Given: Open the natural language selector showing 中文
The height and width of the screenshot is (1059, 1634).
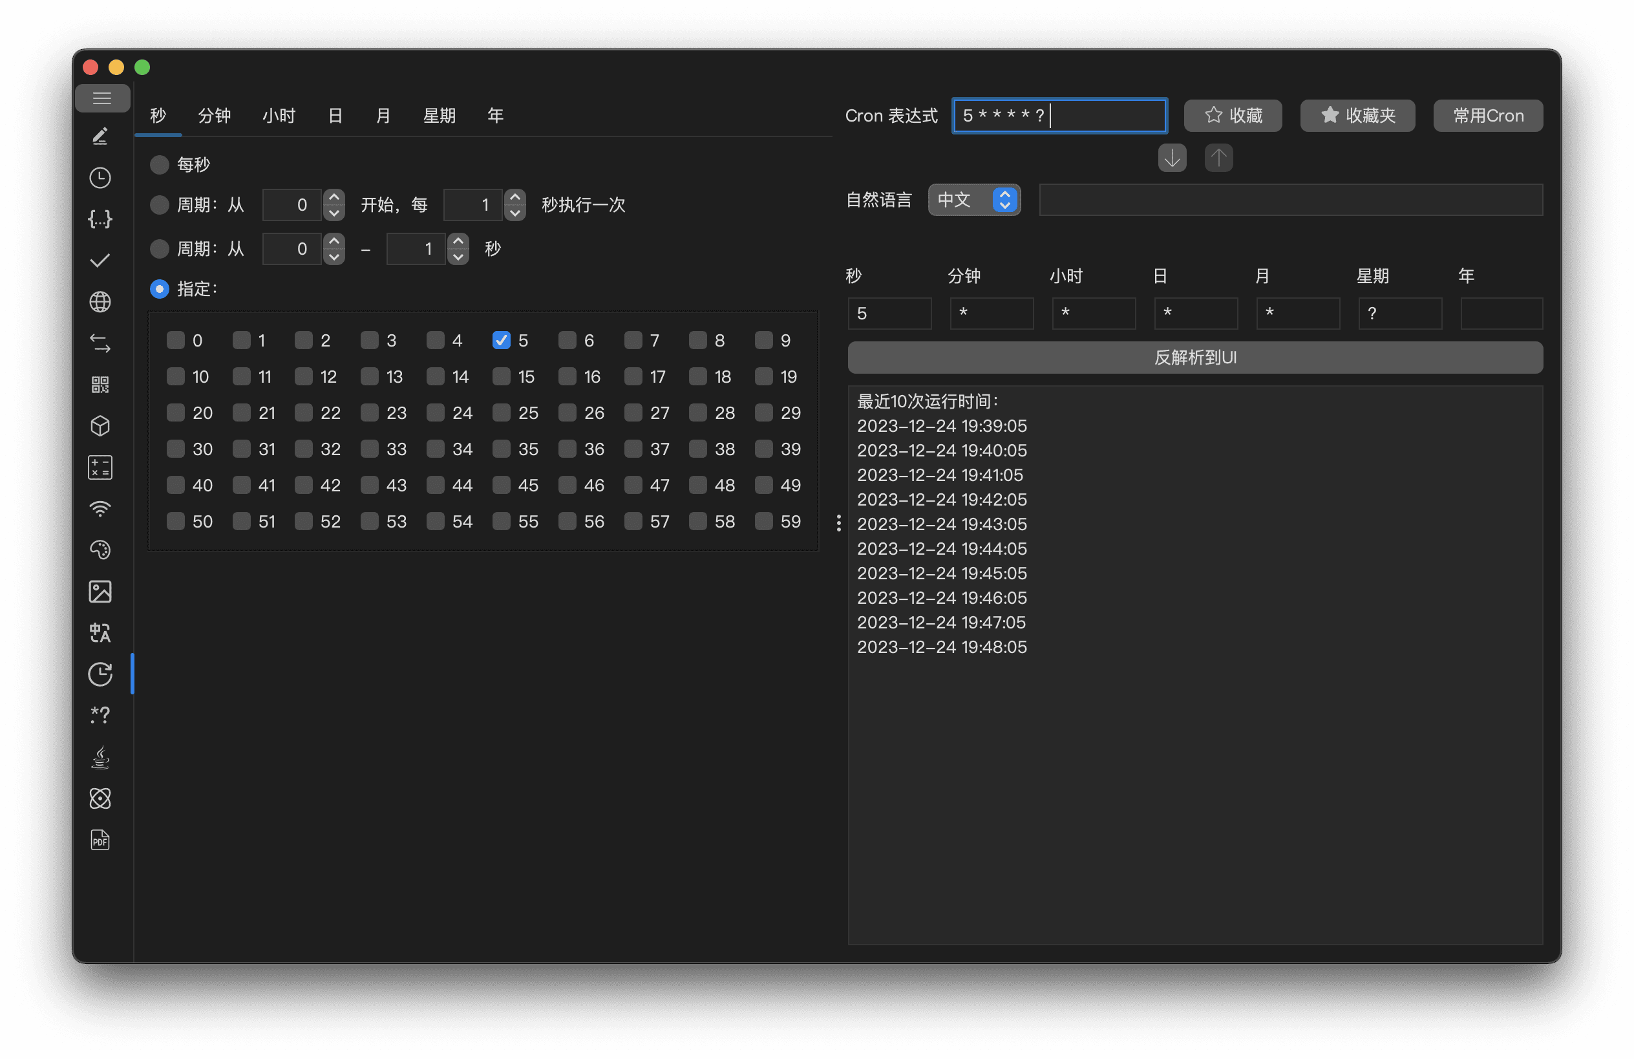Looking at the screenshot, I should (x=973, y=200).
